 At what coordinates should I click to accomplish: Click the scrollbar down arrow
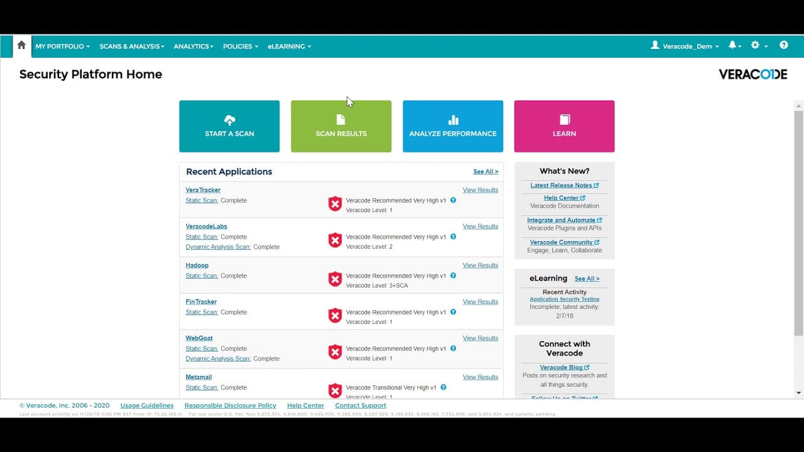[798, 393]
